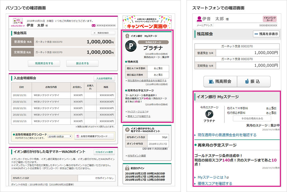Click the 50pt points value
Image resolution: width=287 pixels, height=192 pixels.
tap(164, 137)
